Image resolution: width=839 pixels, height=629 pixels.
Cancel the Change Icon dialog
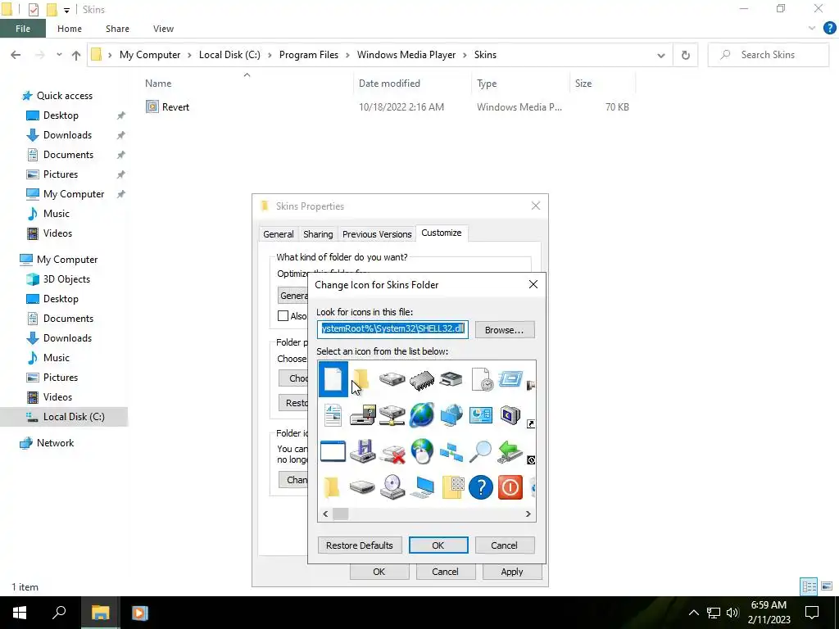(x=504, y=545)
